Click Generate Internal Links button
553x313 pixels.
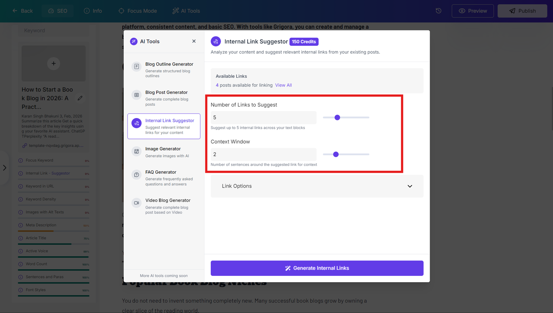(x=317, y=268)
